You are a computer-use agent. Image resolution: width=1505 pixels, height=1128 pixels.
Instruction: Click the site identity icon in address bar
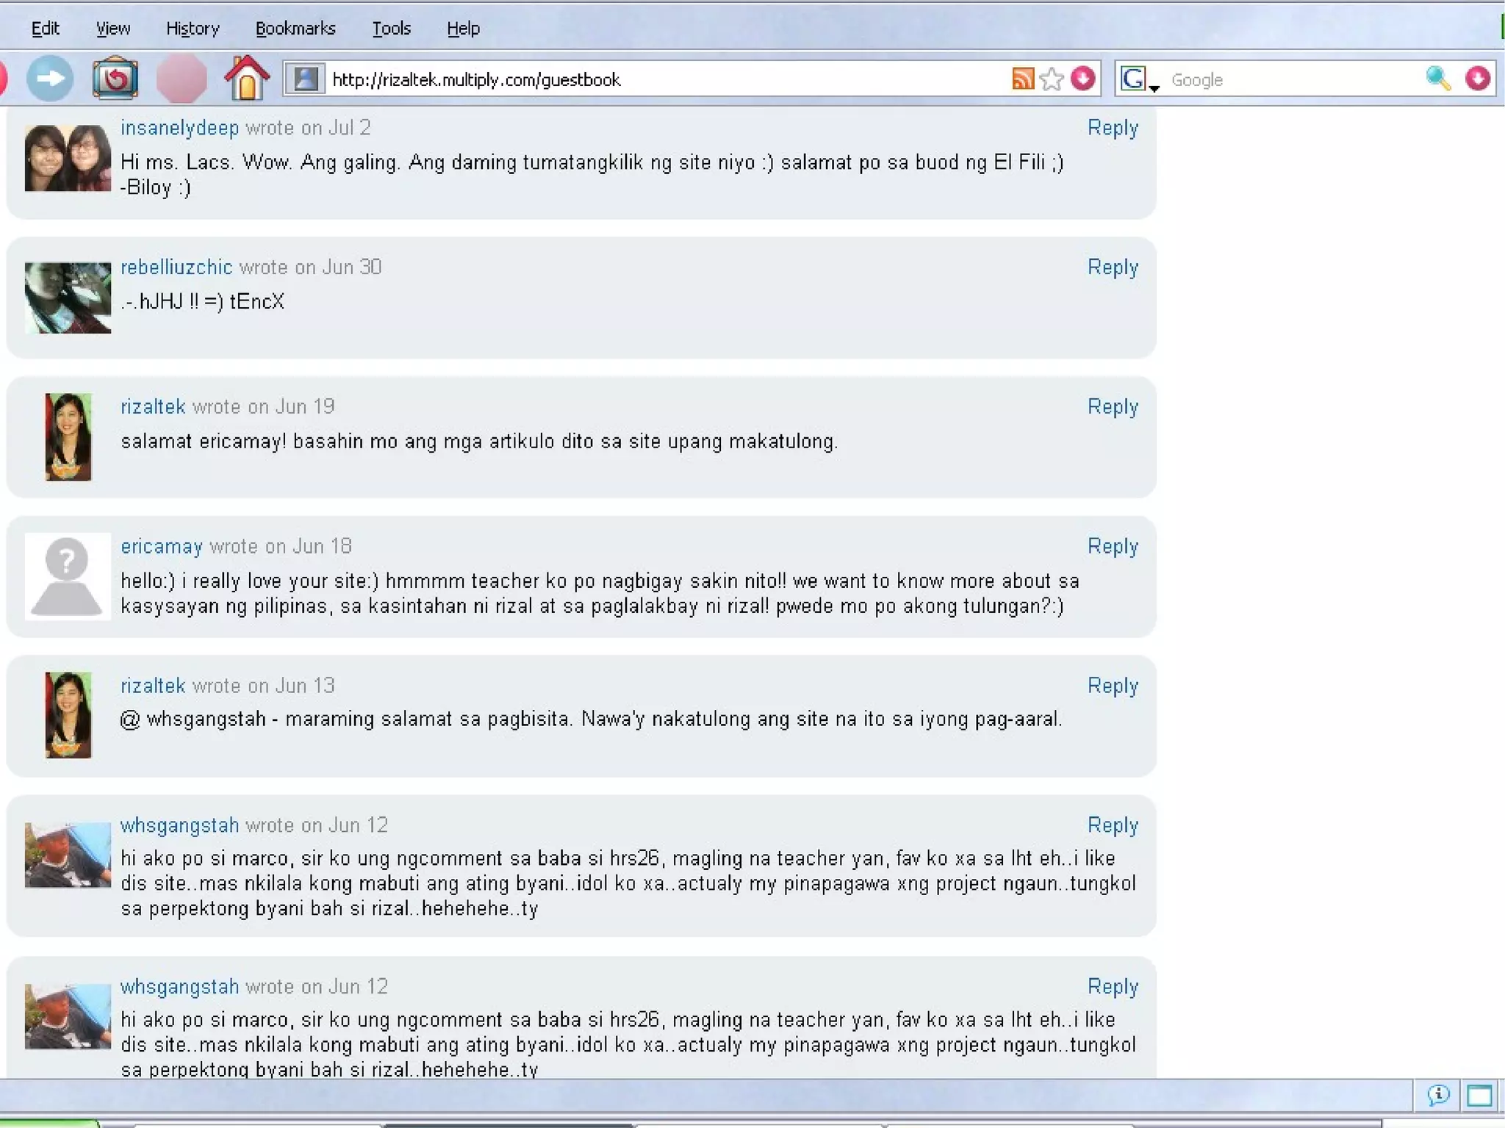pyautogui.click(x=306, y=79)
